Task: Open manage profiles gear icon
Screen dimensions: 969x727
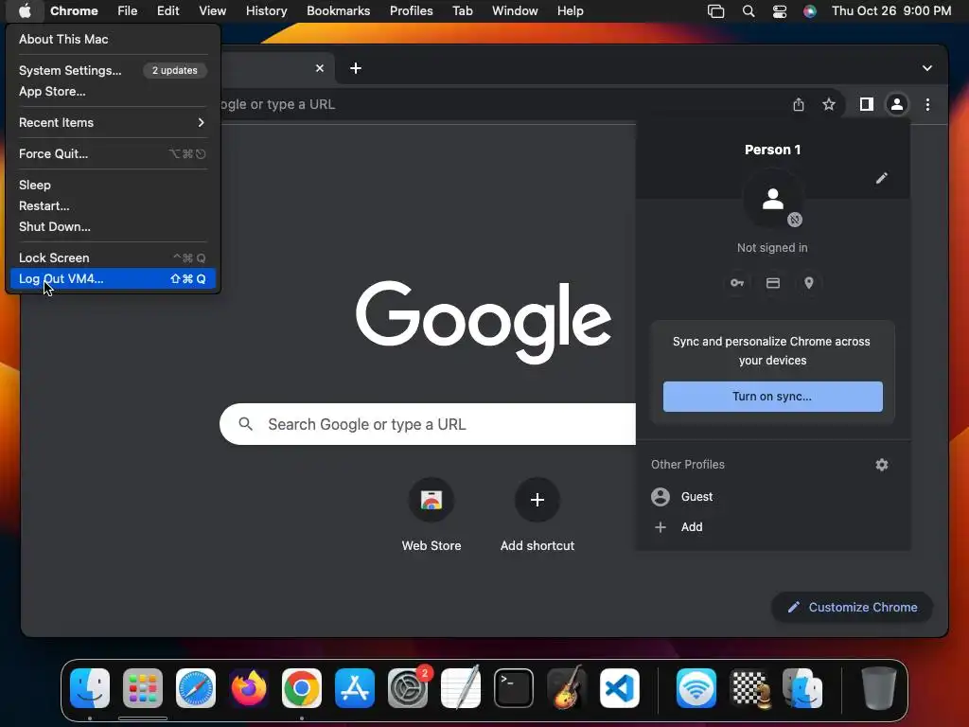Action: [x=882, y=464]
